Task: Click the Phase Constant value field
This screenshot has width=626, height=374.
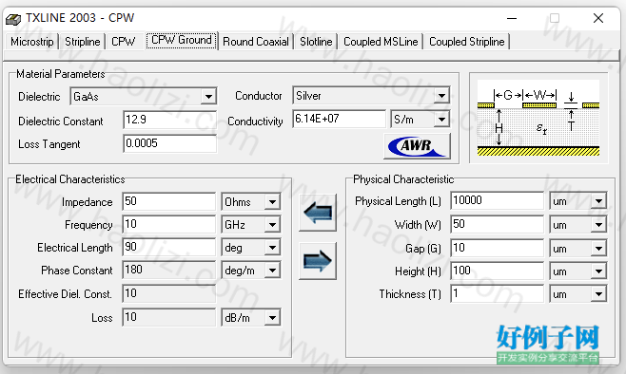Action: pos(169,270)
